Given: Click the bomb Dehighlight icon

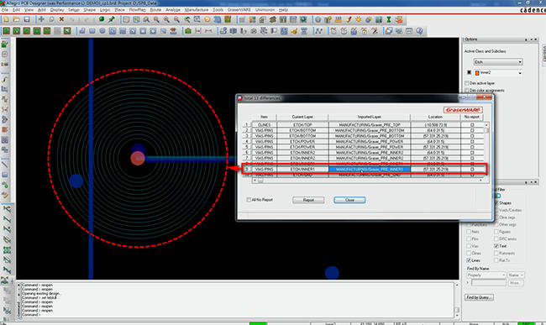Looking at the screenshot, I should coord(369,20).
